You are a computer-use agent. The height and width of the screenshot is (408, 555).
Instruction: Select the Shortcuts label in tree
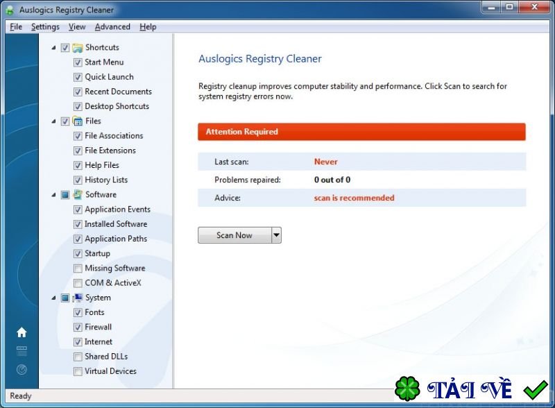102,47
